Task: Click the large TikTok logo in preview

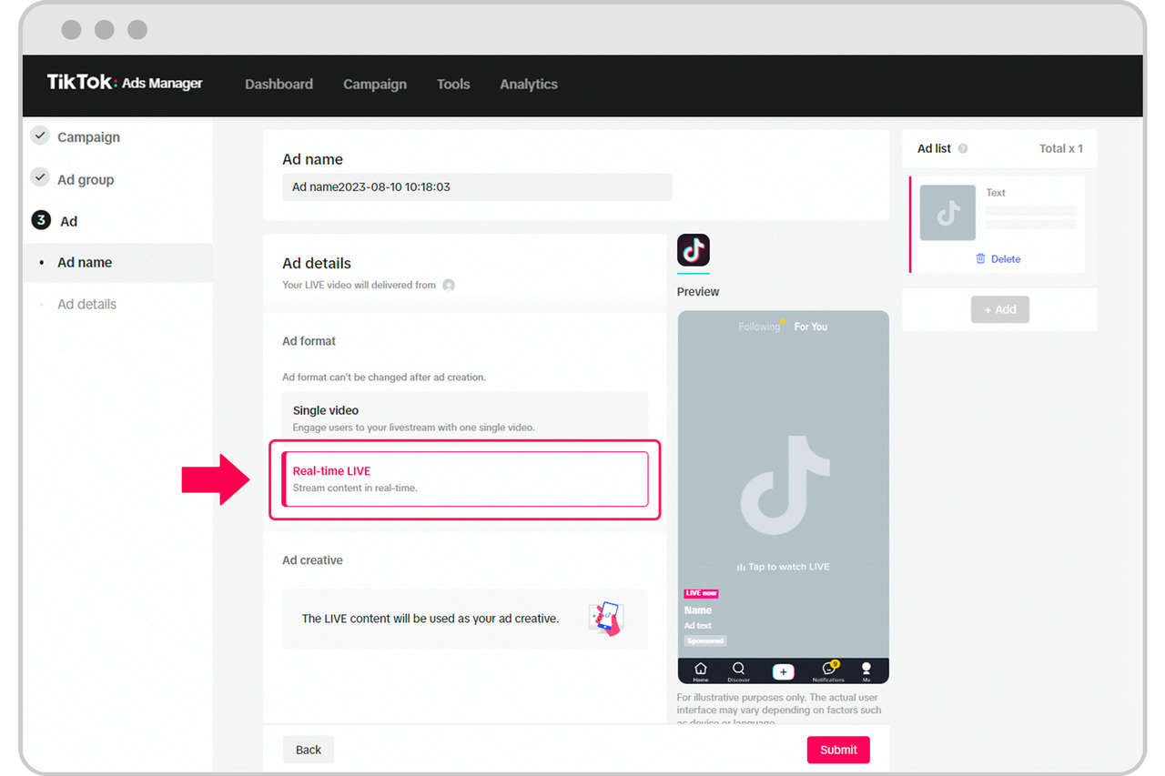Action: coord(785,484)
